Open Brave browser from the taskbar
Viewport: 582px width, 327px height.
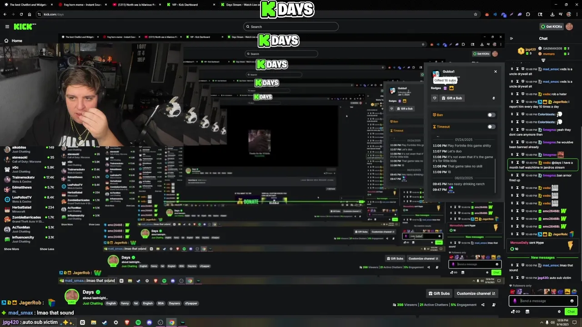click(127, 322)
